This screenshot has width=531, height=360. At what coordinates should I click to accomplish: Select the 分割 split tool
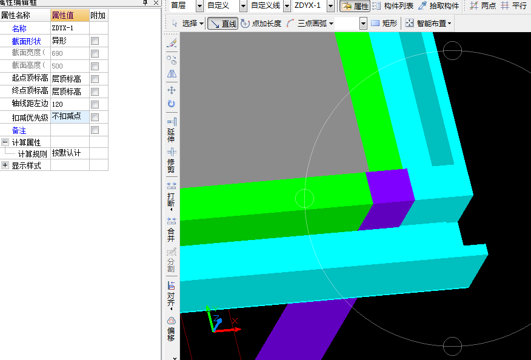click(x=172, y=260)
